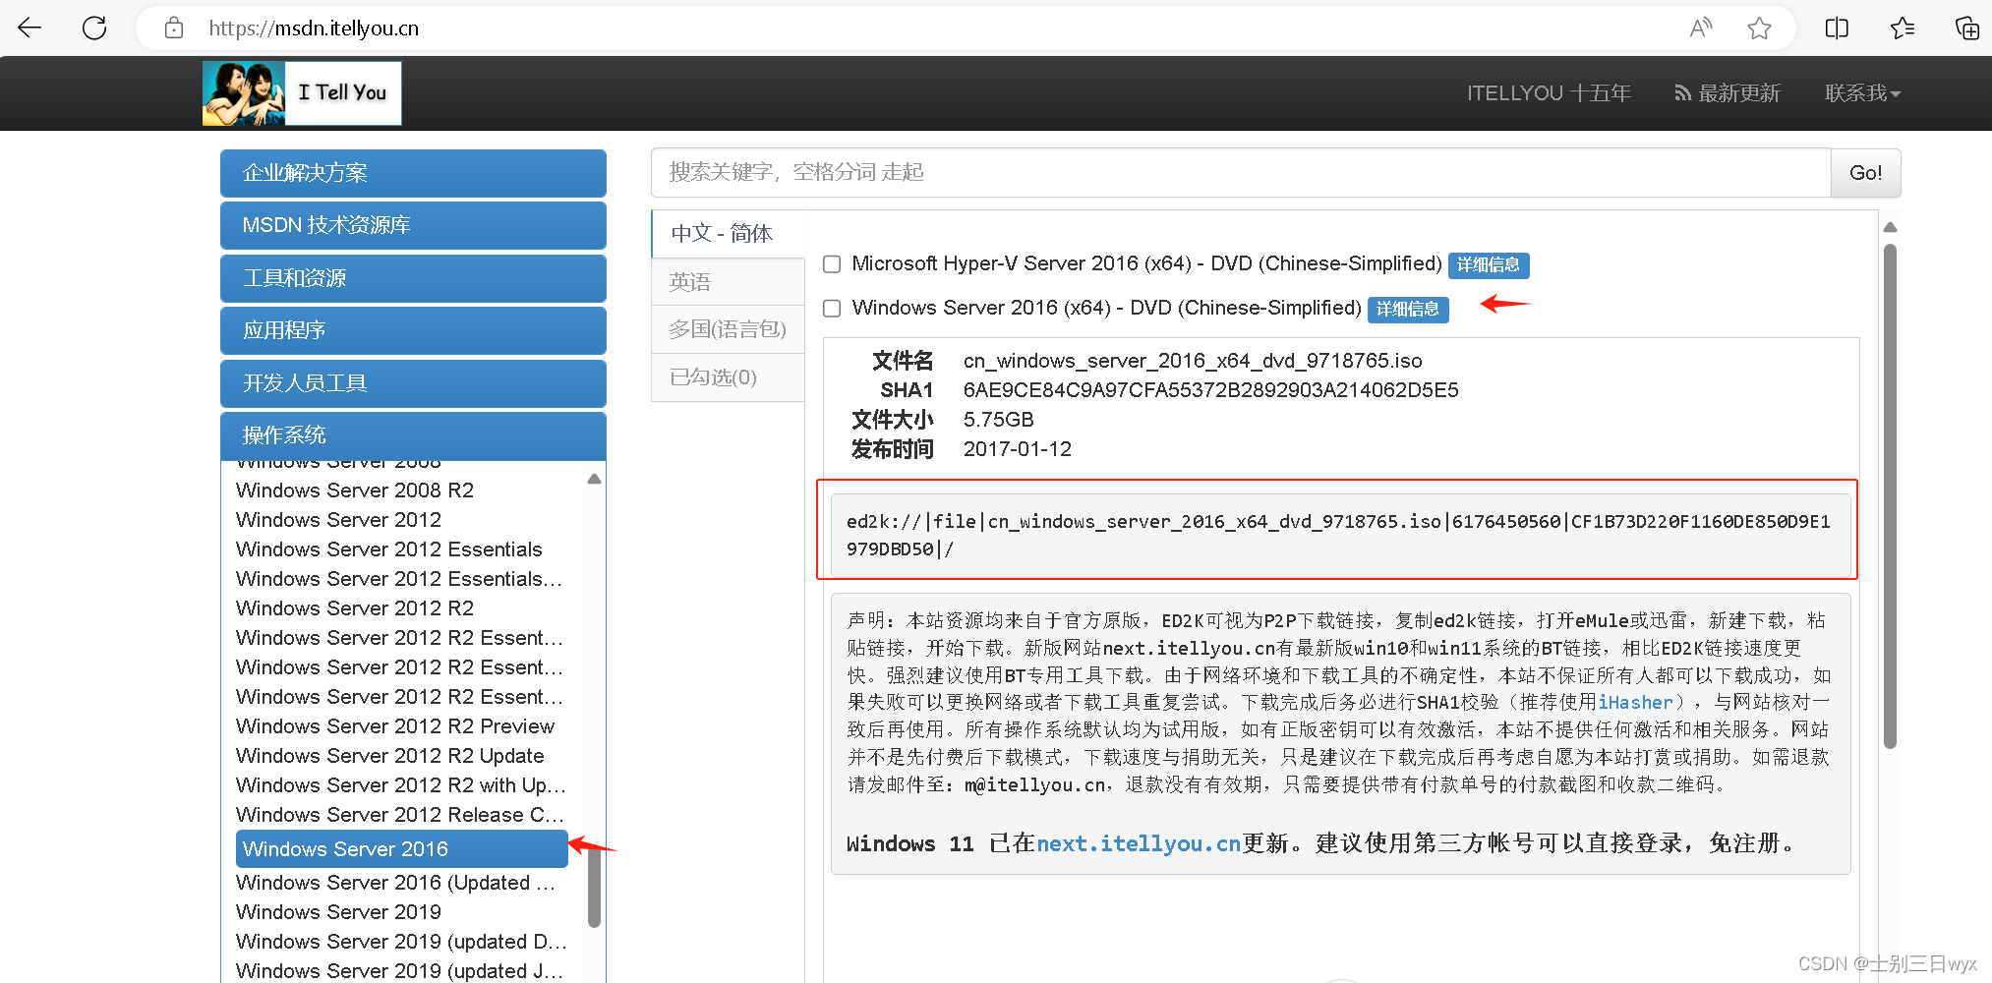The height and width of the screenshot is (983, 1992).
Task: Click the OS list scrollbar up arrow
Action: [x=594, y=480]
